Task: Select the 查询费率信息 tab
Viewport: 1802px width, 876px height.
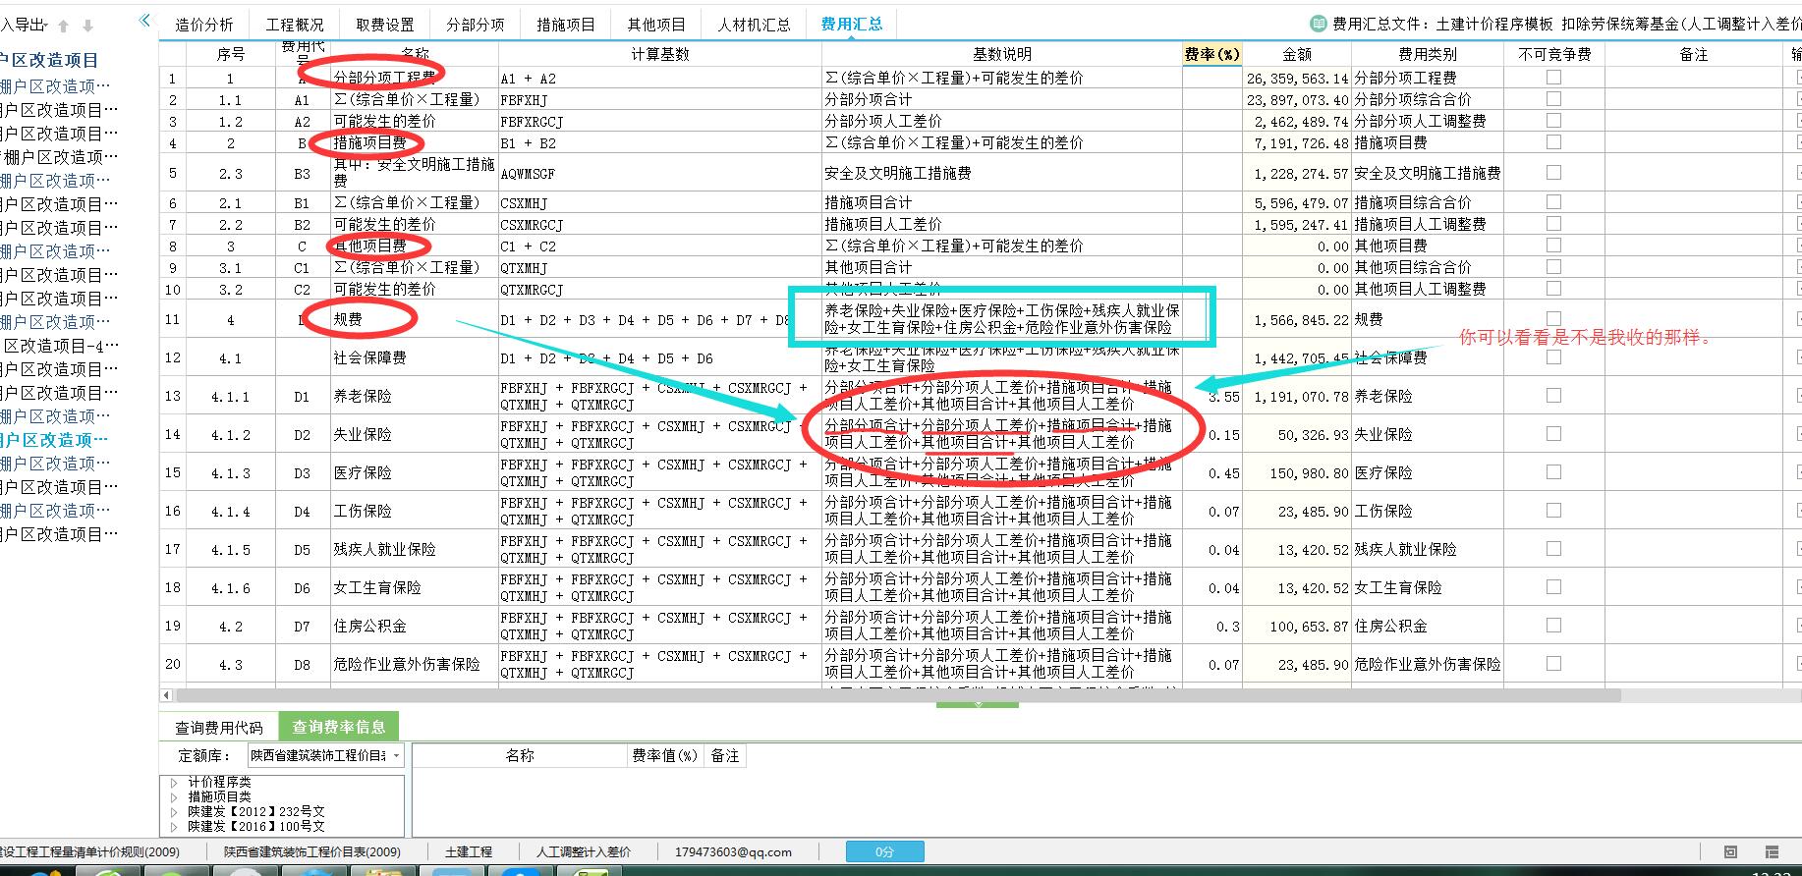Action: coord(339,727)
